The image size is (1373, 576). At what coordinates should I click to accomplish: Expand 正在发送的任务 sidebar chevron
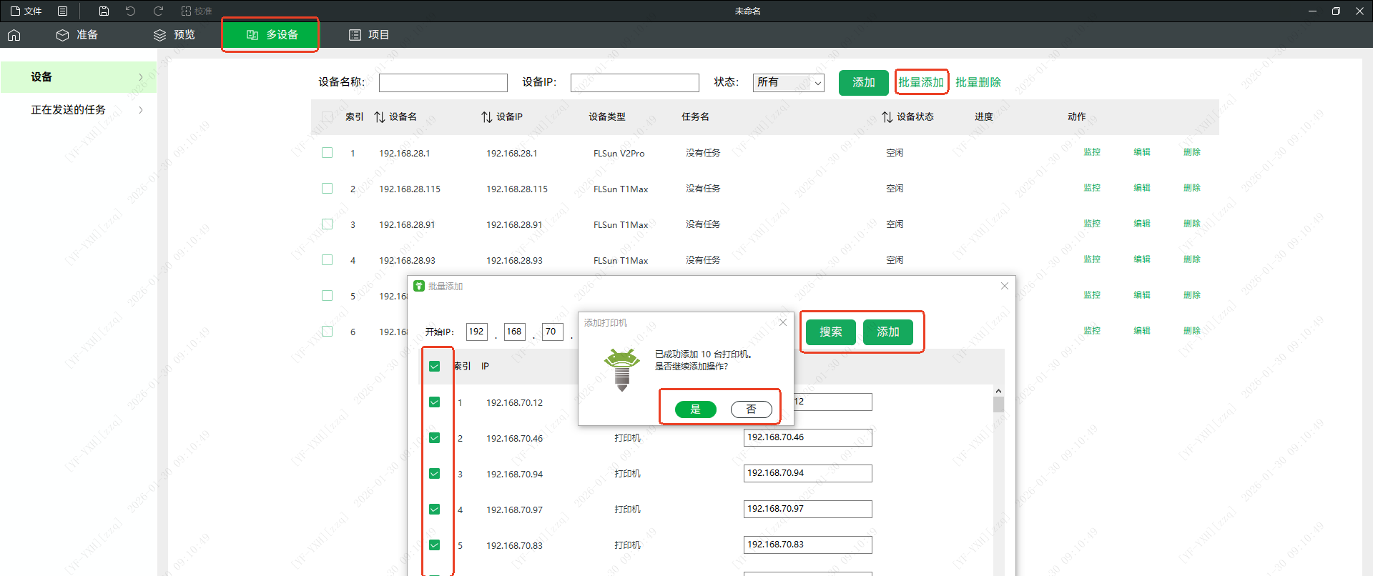tap(141, 110)
